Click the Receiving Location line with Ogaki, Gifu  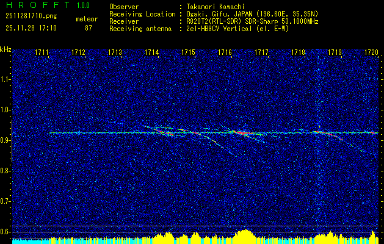(x=214, y=14)
